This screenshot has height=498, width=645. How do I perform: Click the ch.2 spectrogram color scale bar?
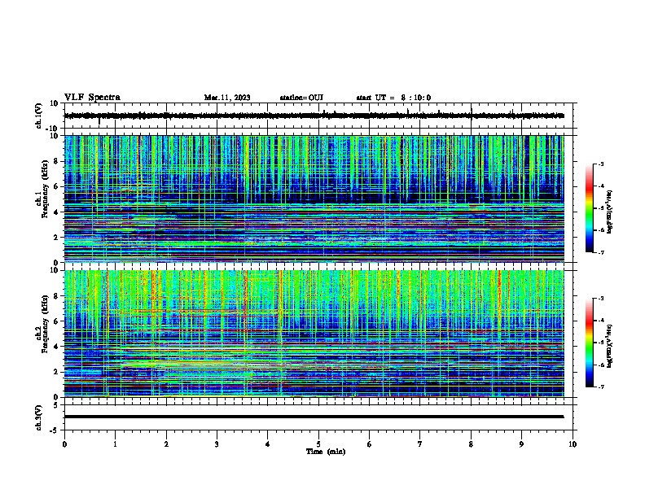[x=590, y=343]
